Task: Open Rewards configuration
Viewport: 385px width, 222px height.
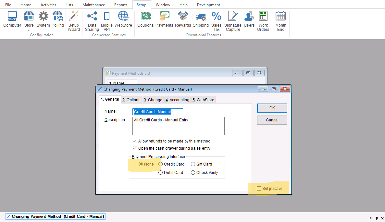Action: coord(183,19)
